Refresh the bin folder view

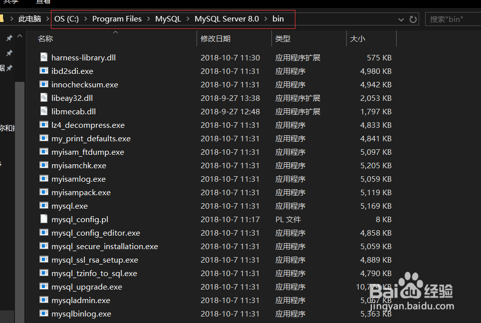[413, 19]
